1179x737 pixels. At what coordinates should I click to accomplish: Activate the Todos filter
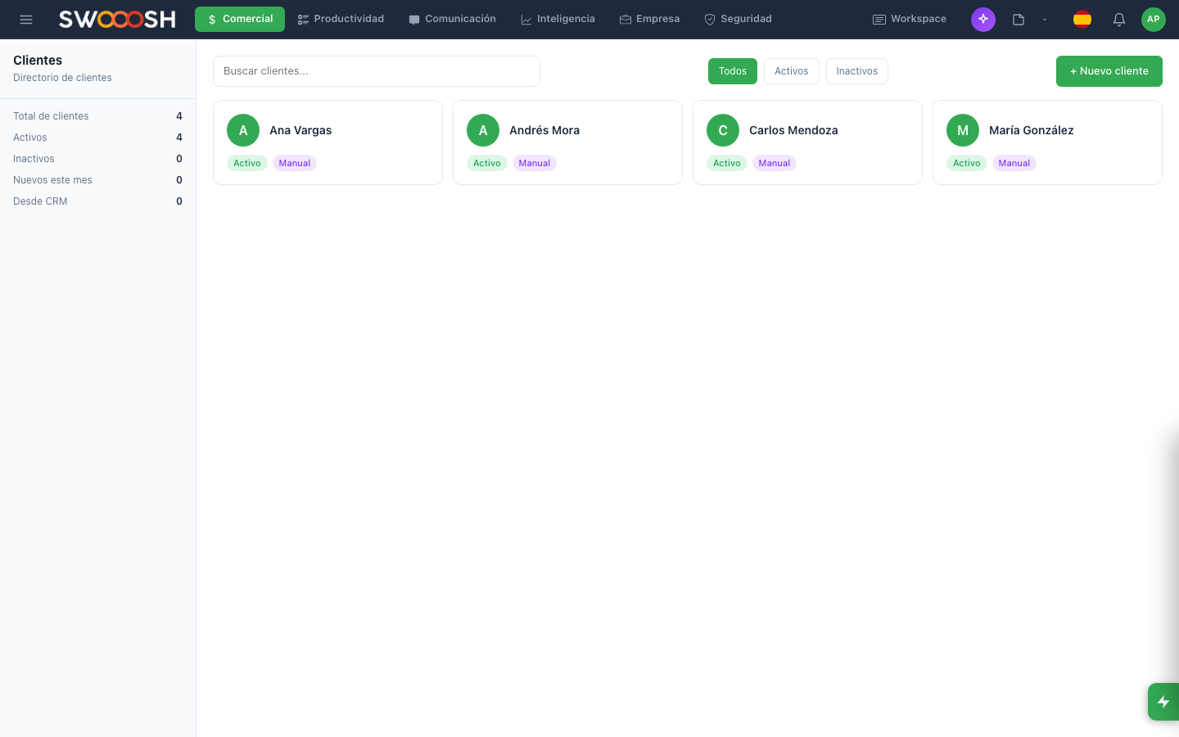(732, 71)
